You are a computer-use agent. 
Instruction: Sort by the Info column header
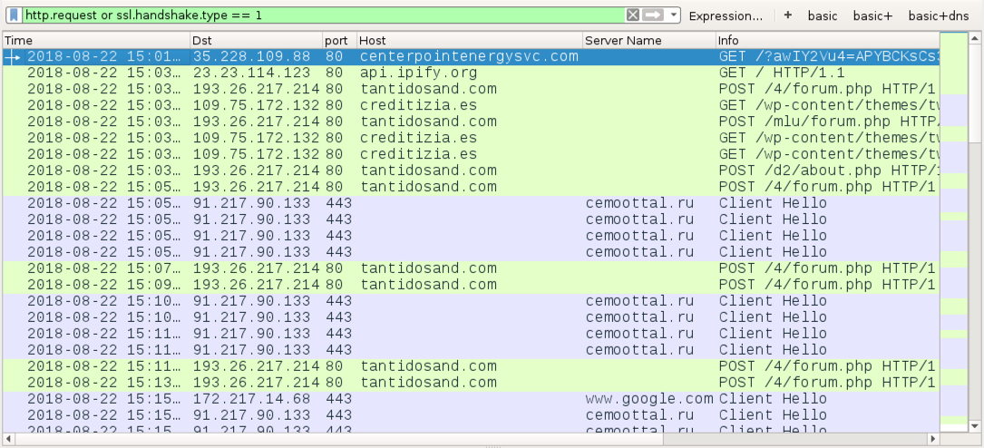click(828, 40)
